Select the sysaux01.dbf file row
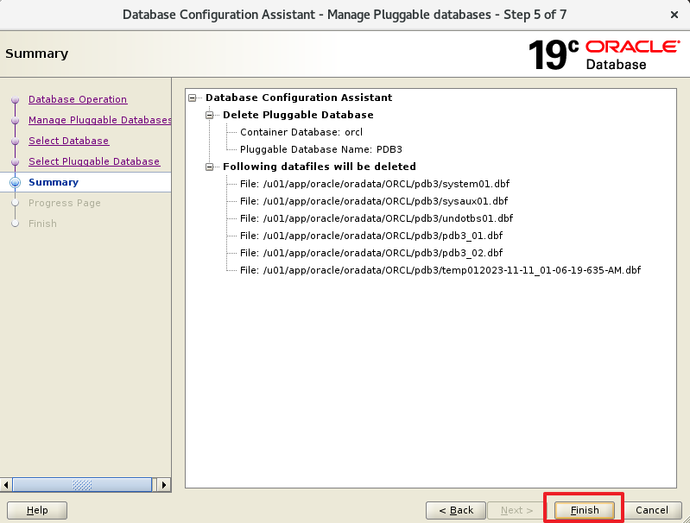The image size is (690, 523). (374, 201)
